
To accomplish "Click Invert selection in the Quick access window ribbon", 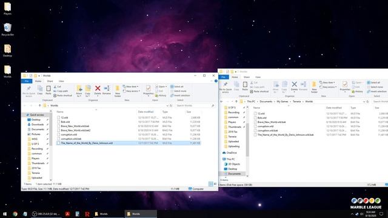I will (x=180, y=96).
